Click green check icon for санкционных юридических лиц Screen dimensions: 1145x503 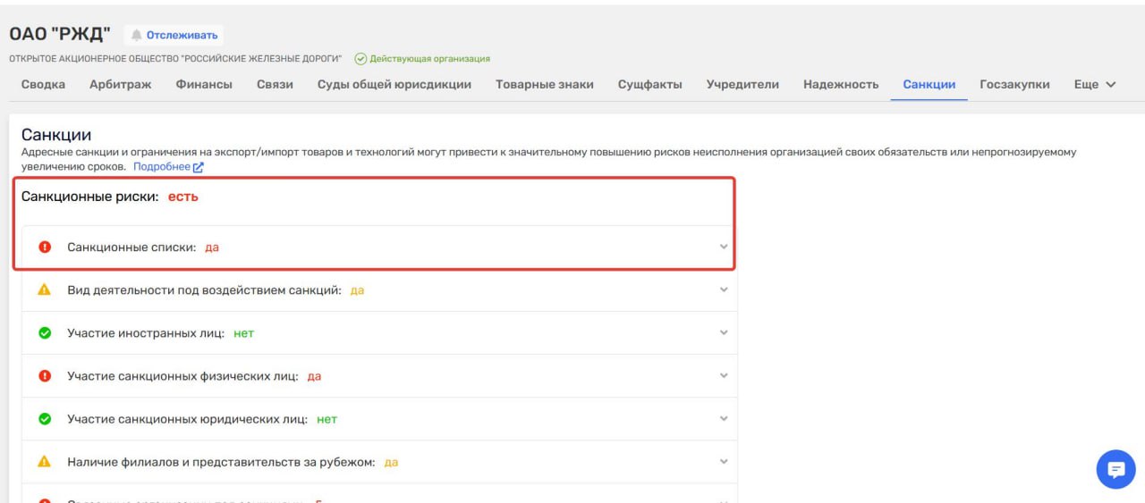(x=45, y=419)
